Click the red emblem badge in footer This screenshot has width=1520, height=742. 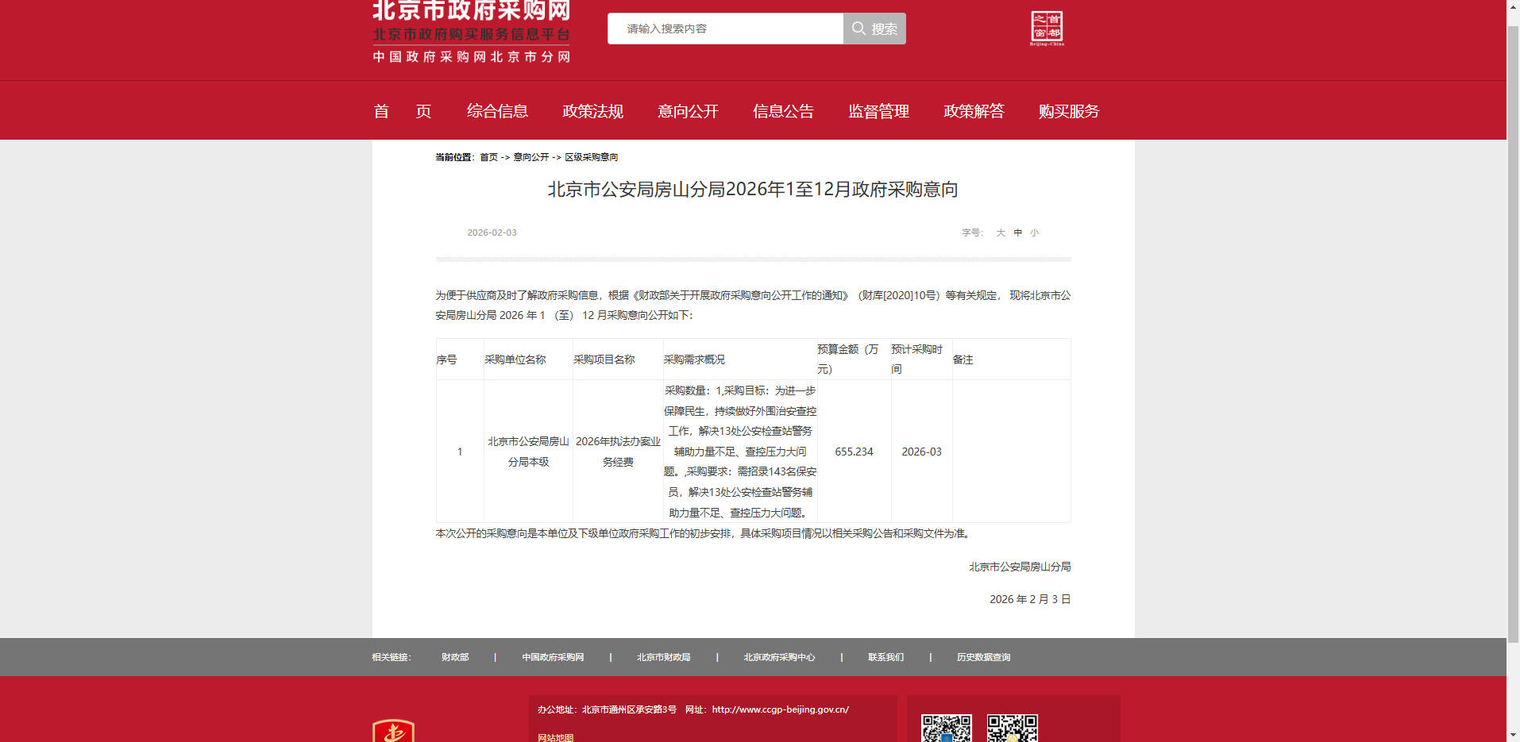(x=393, y=731)
